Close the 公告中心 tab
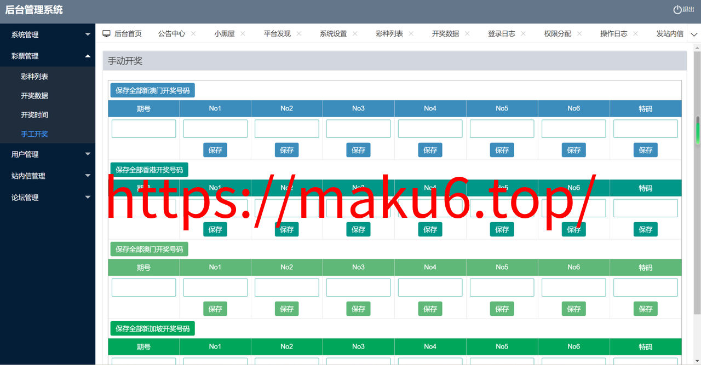 point(193,33)
